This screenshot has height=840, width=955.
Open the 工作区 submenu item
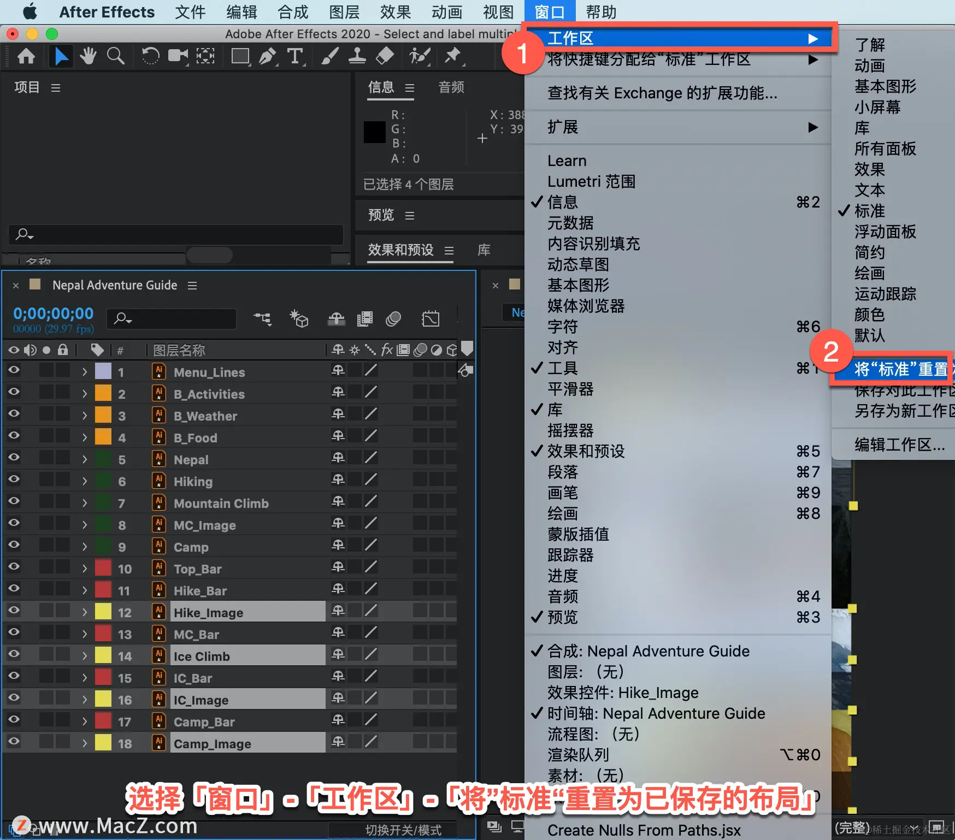point(677,38)
